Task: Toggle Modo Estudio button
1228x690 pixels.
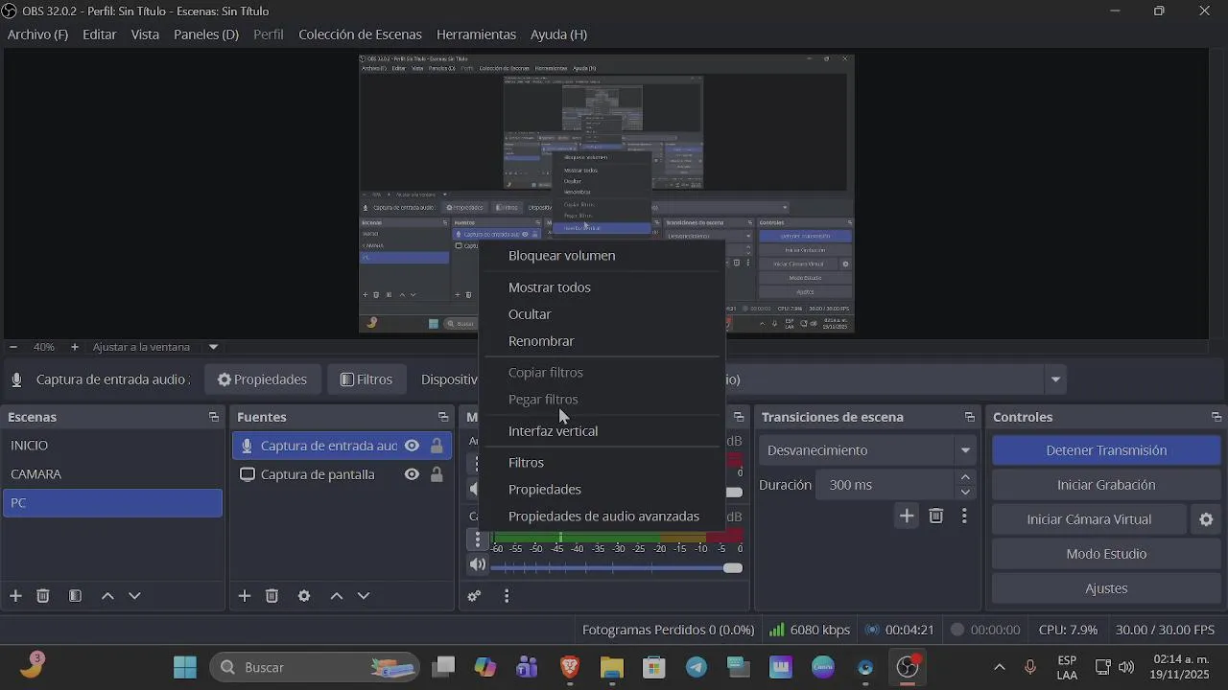Action: [1106, 554]
